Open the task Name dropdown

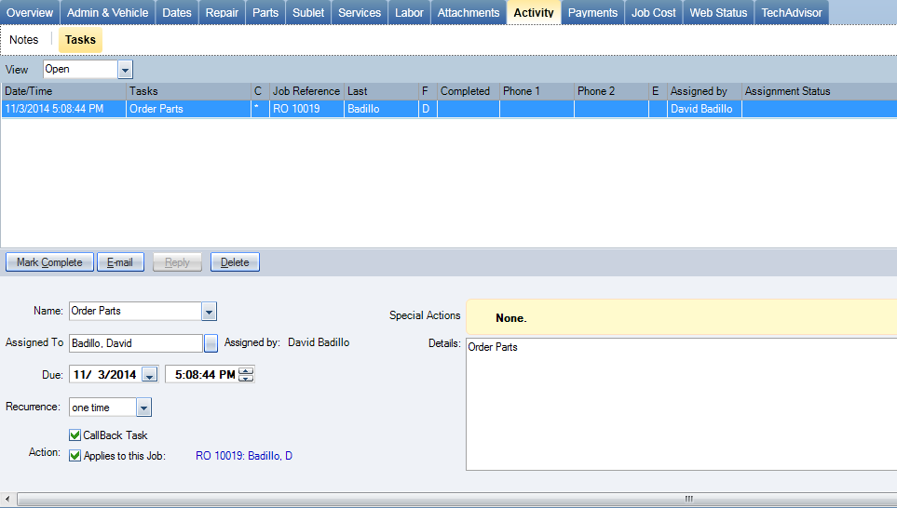pos(209,311)
